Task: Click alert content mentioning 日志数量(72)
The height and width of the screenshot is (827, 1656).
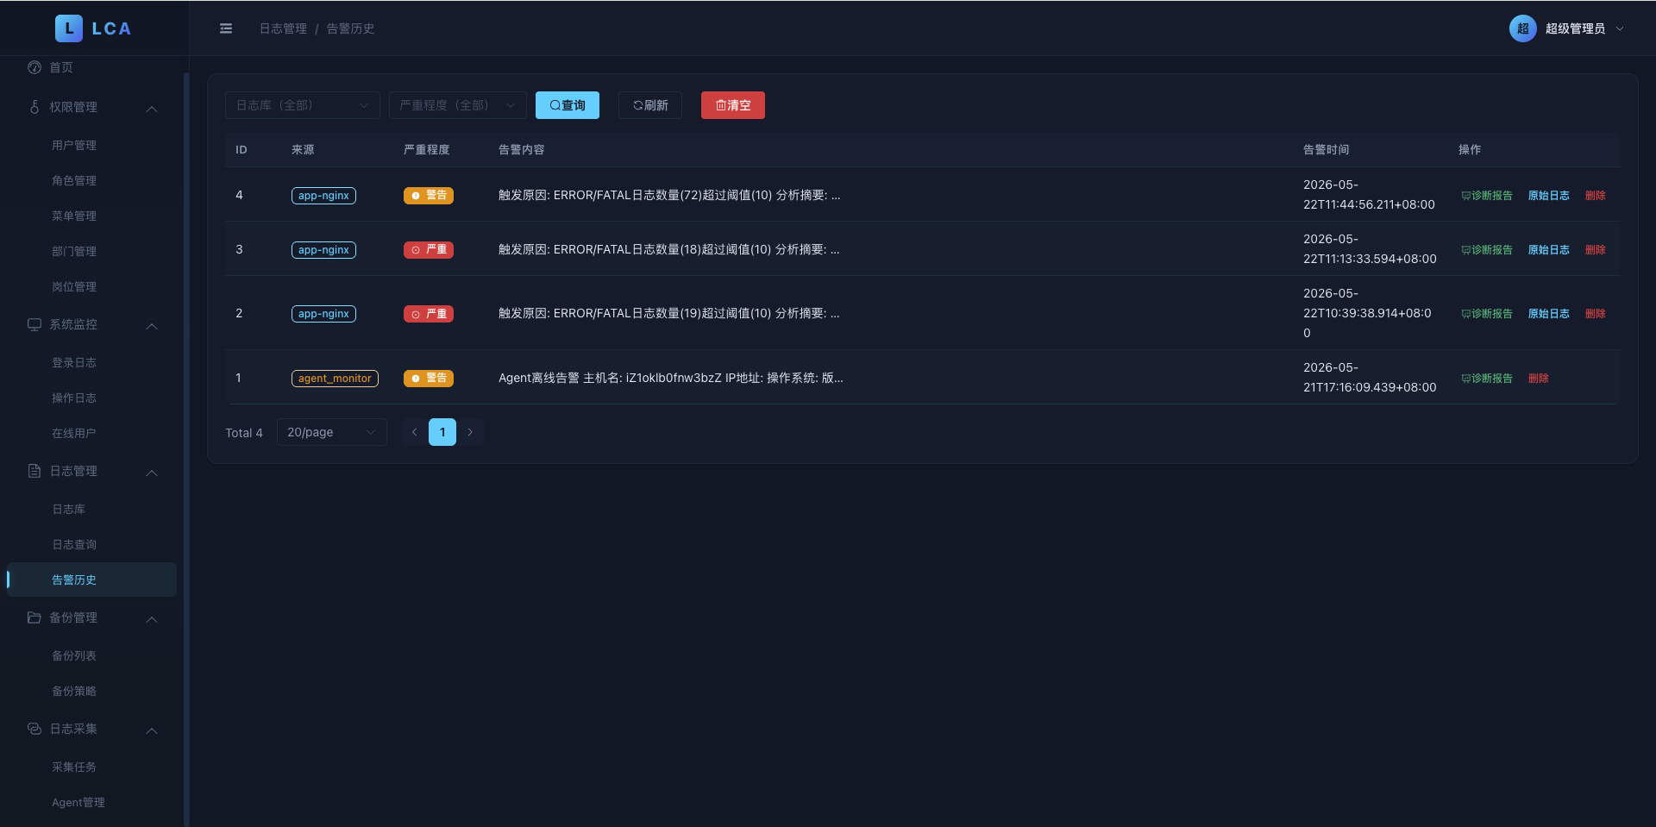Action: click(x=669, y=196)
